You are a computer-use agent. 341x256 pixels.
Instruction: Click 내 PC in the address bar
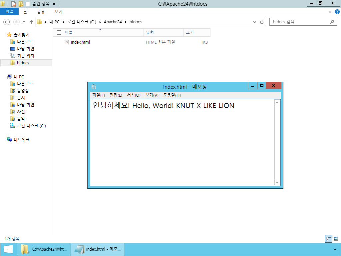click(54, 22)
